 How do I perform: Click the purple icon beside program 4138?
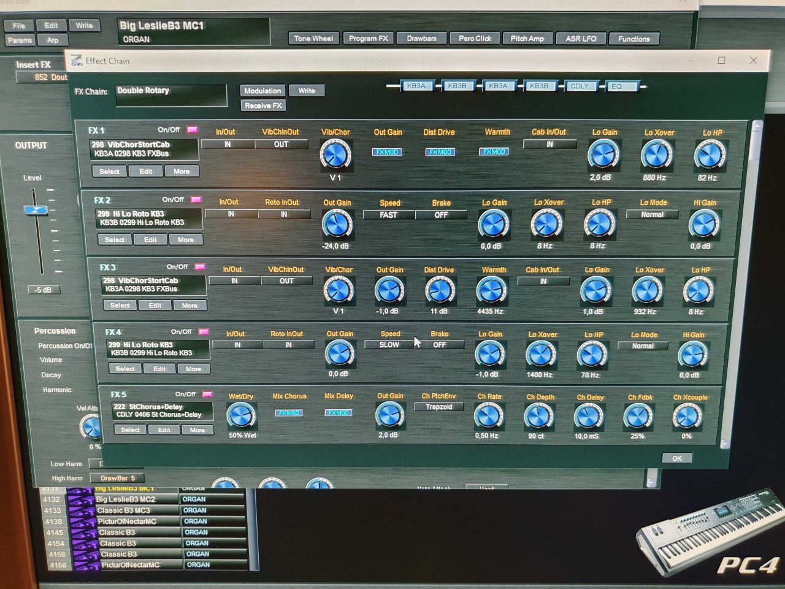tap(82, 522)
